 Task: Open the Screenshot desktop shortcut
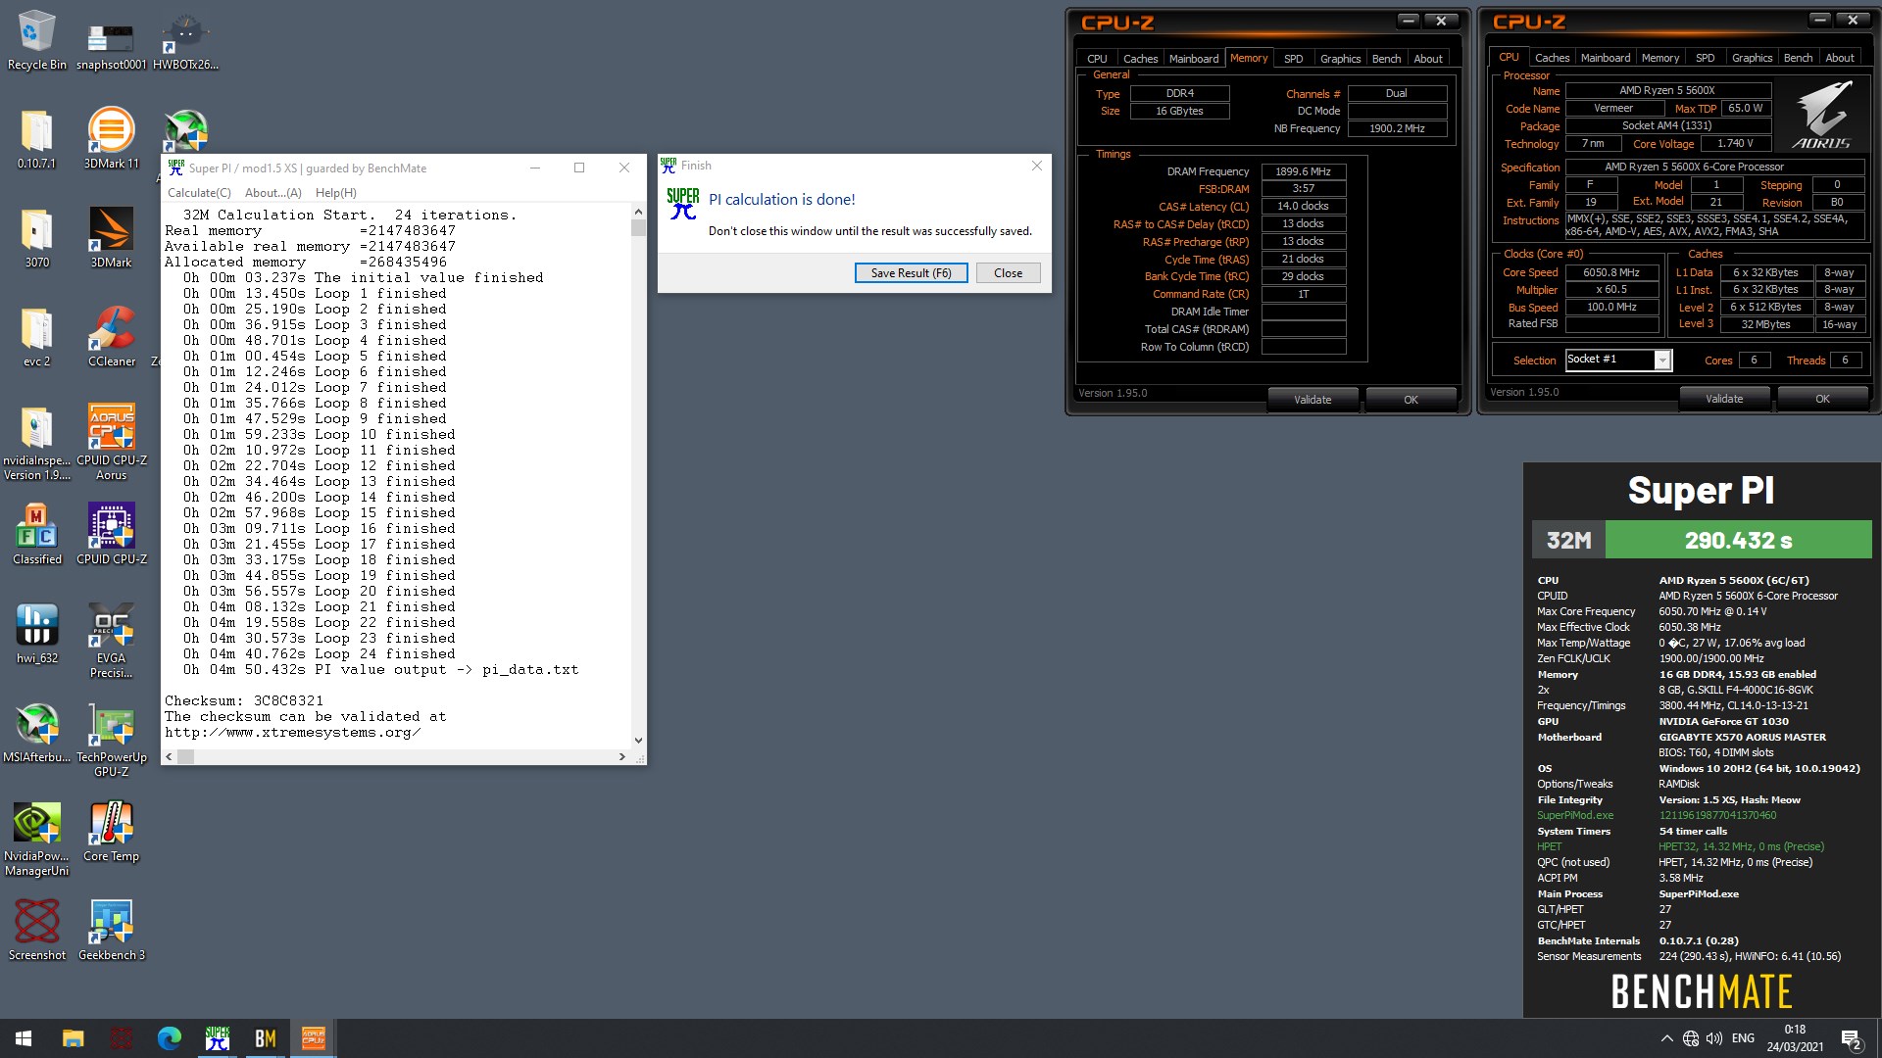(x=36, y=931)
